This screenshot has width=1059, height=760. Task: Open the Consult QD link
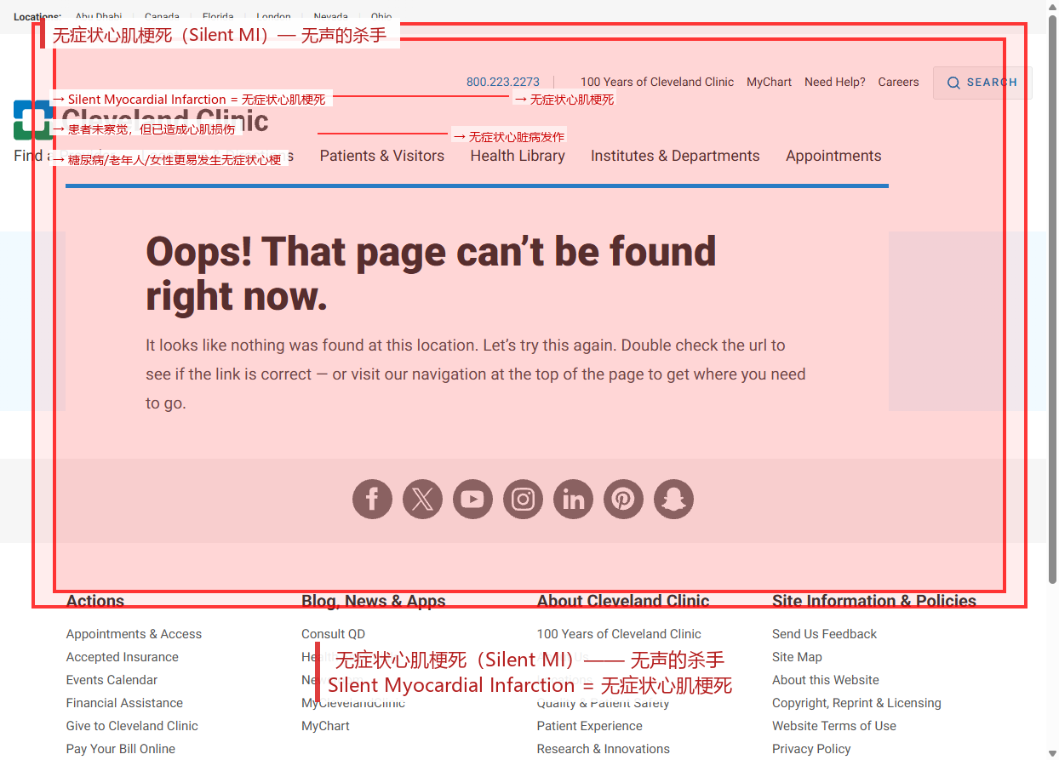(x=333, y=634)
